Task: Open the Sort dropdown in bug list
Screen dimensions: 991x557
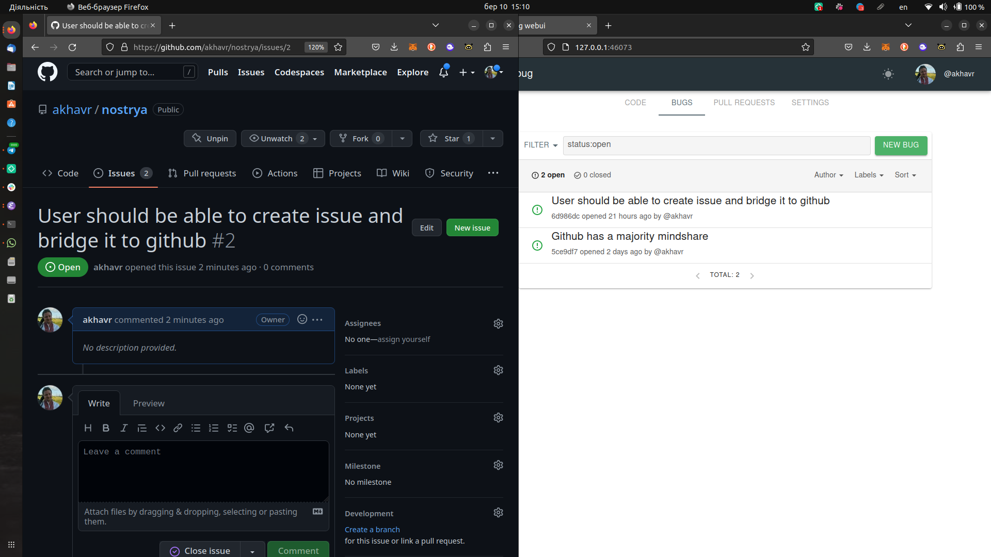Action: (905, 175)
